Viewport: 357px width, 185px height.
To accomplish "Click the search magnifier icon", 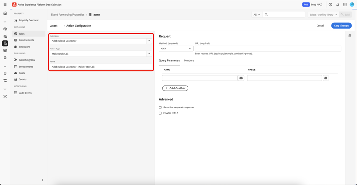I will click(x=266, y=15).
